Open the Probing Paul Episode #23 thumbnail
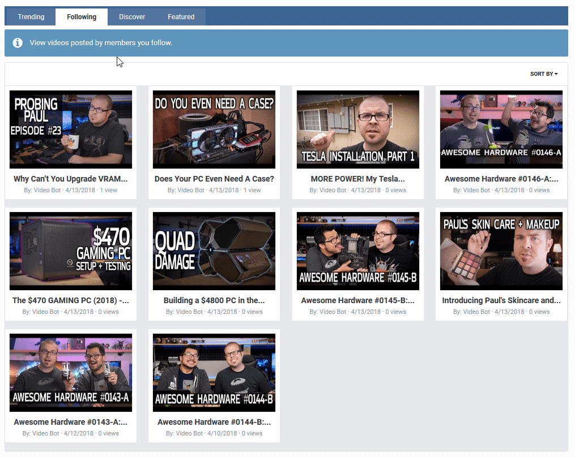Image resolution: width=575 pixels, height=457 pixels. 71,130
